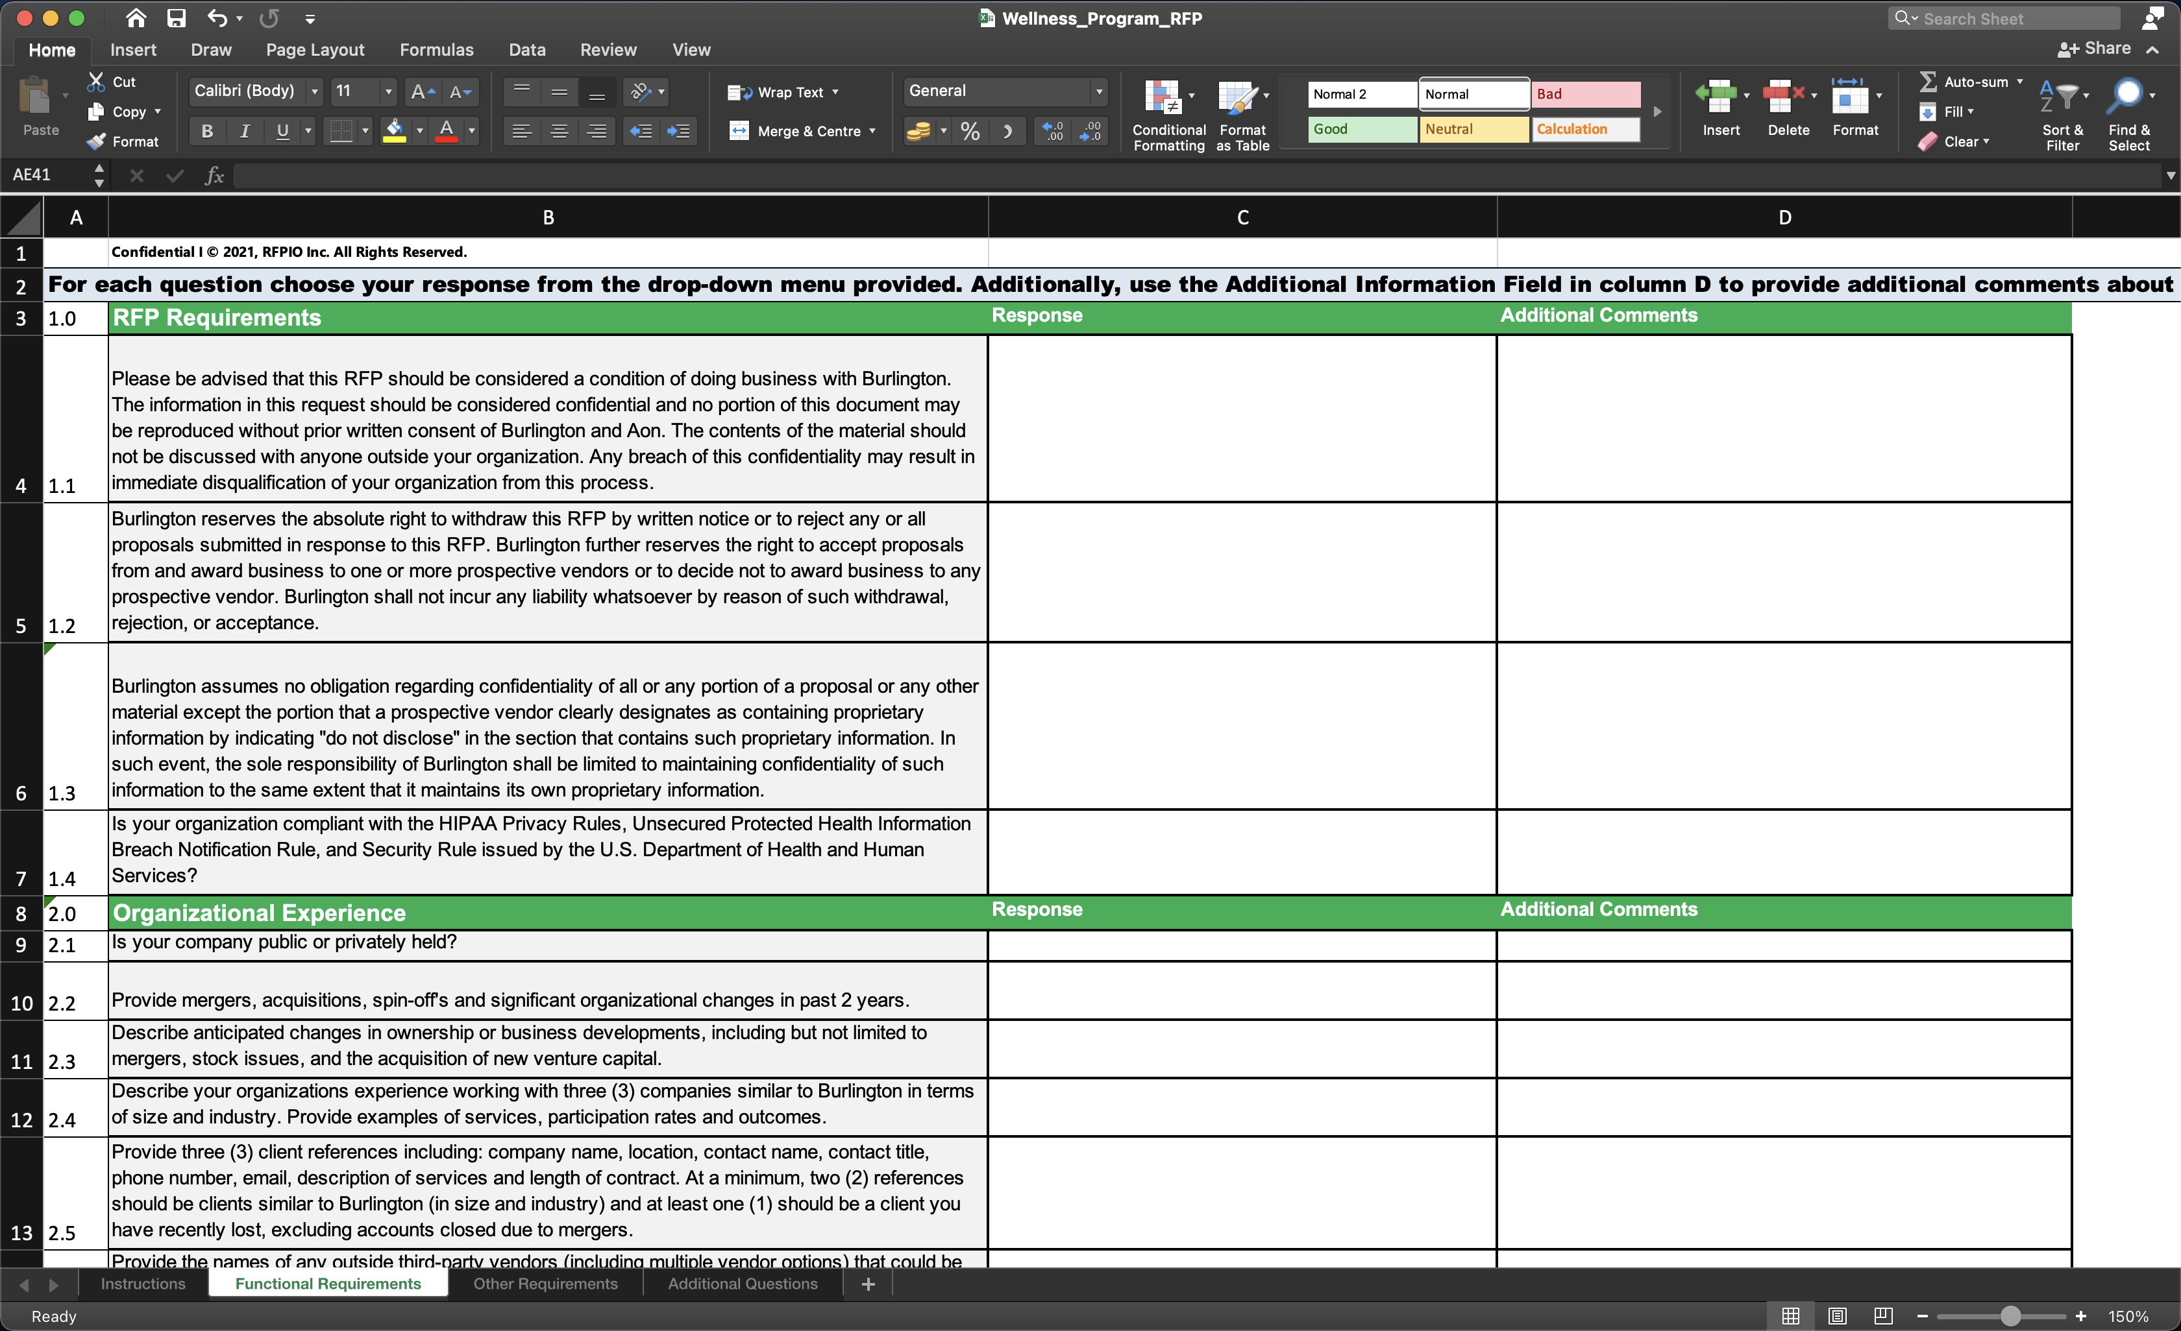Click the Search Sheet field
The height and width of the screenshot is (1331, 2181).
2014,19
